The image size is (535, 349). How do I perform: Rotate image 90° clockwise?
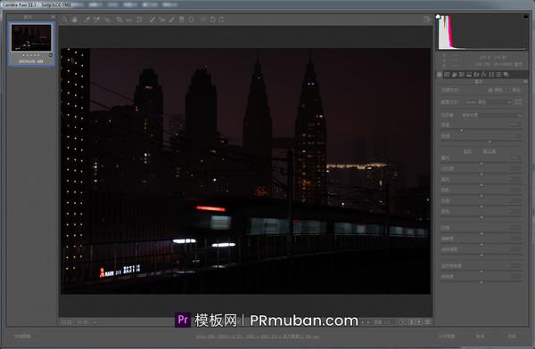(221, 20)
